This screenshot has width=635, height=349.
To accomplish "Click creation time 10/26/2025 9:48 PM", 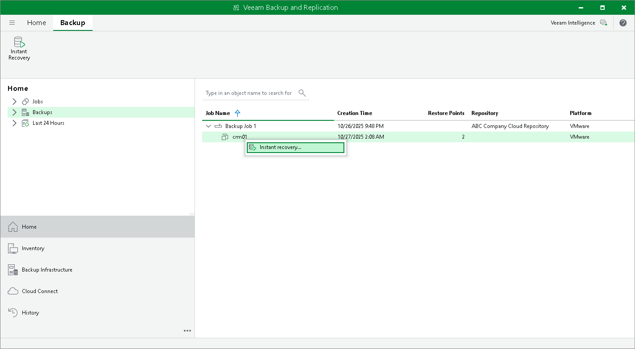I will 360,126.
